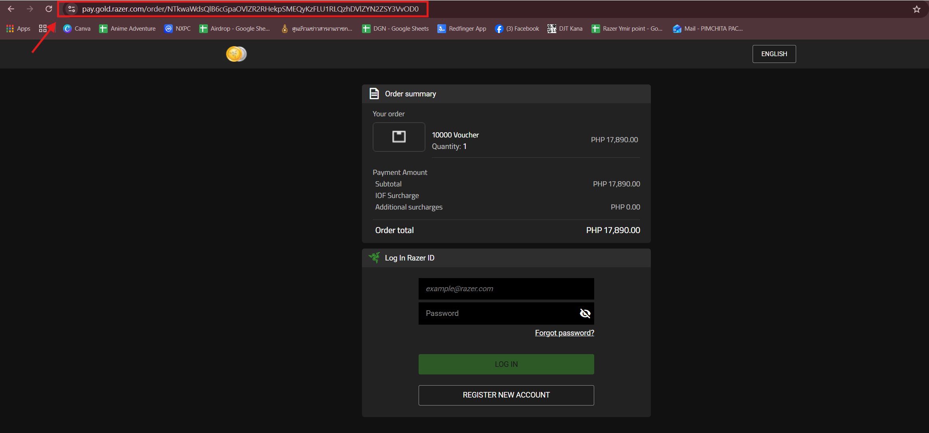Click the 'Your order' heading

click(x=389, y=114)
